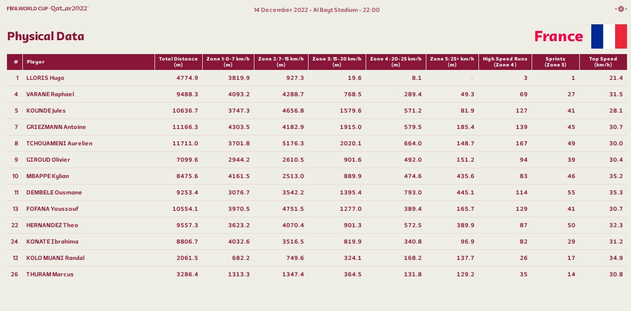Select player name THURAM Marcus
Image resolution: width=631 pixels, height=311 pixels.
tap(50, 274)
